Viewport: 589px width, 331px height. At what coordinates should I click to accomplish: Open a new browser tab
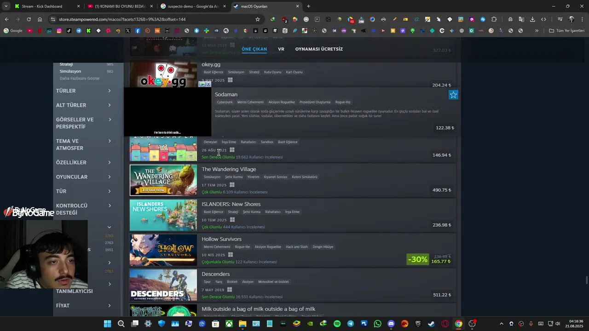pyautogui.click(x=308, y=6)
